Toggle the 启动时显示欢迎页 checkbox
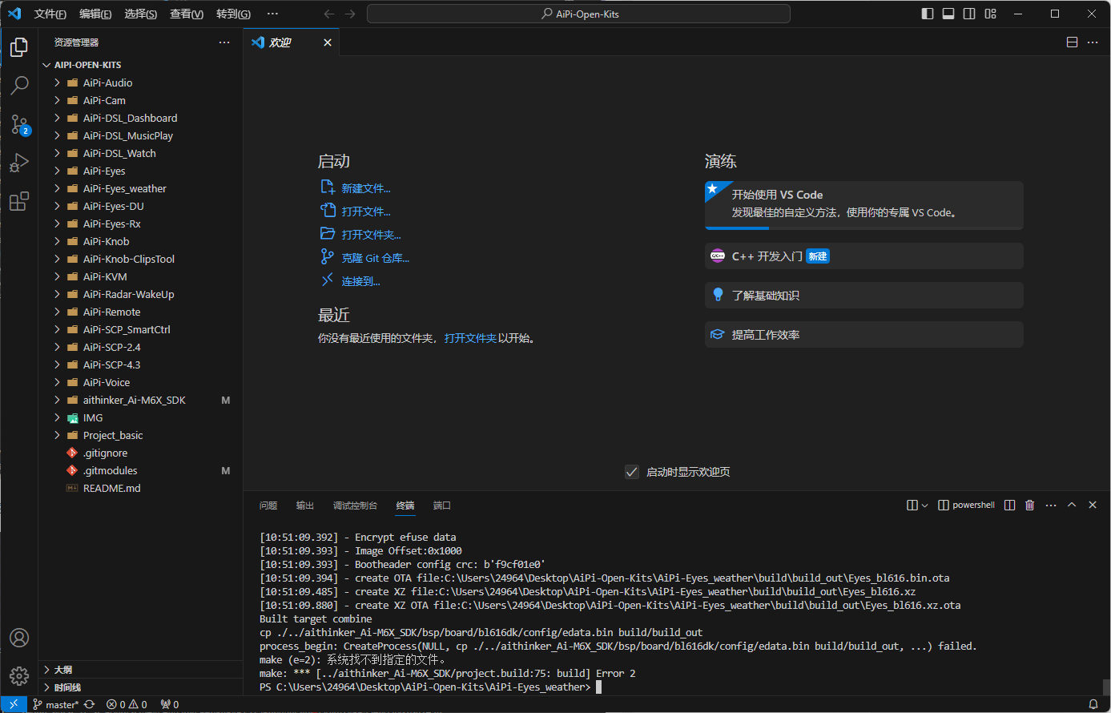The image size is (1111, 713). 632,472
